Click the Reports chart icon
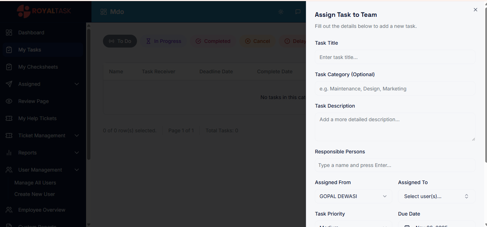 pos(9,153)
